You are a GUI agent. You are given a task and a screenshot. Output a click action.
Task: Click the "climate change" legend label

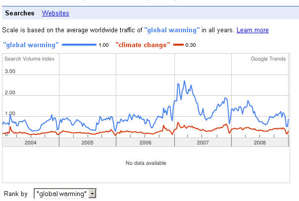[143, 45]
